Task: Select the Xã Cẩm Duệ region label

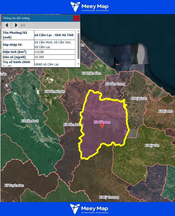Action: (x=30, y=121)
